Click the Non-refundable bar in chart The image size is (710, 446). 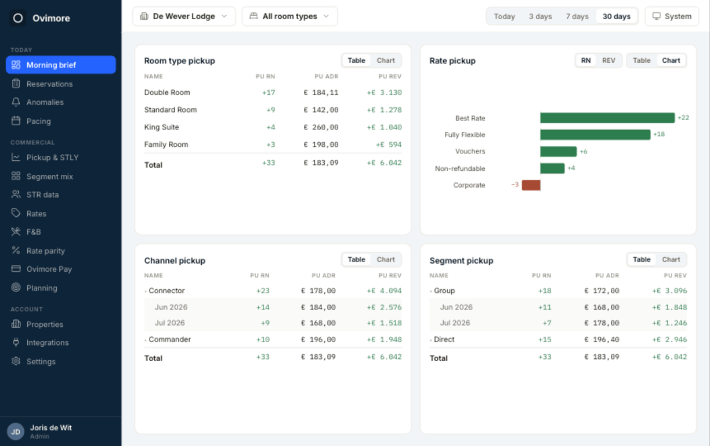coord(552,168)
